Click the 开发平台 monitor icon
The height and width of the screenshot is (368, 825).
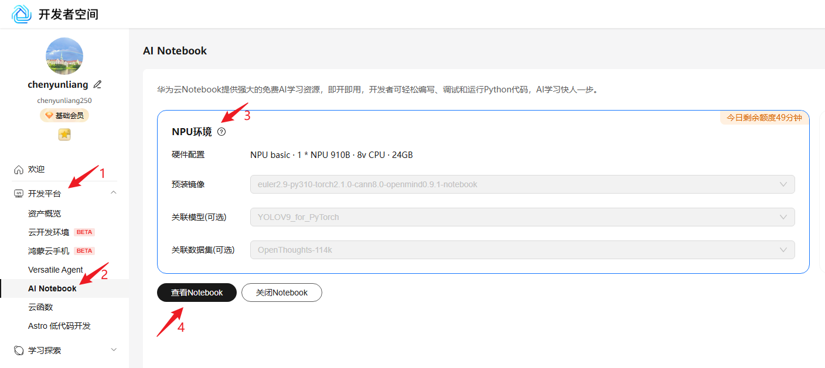click(x=19, y=194)
